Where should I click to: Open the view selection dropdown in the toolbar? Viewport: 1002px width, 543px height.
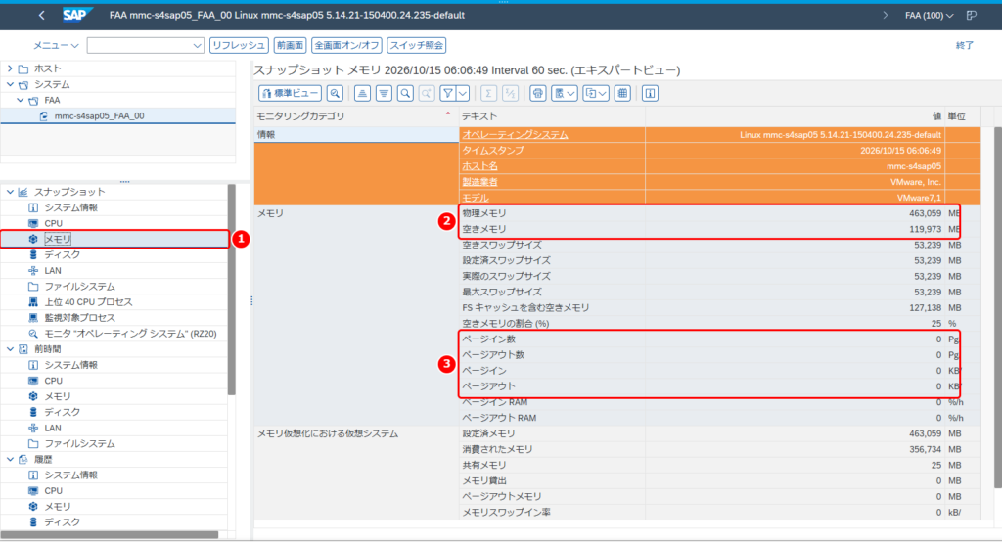click(x=565, y=93)
